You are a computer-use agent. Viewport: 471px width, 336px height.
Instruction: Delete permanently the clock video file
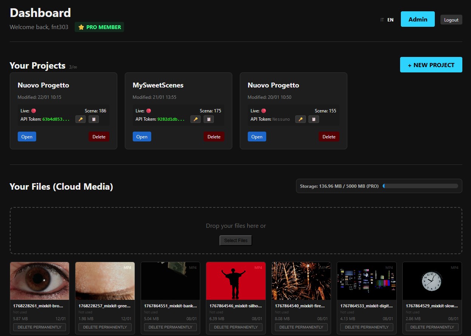pos(432,327)
